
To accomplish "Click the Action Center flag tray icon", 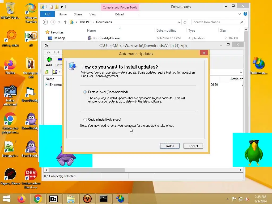I will 234,199.
